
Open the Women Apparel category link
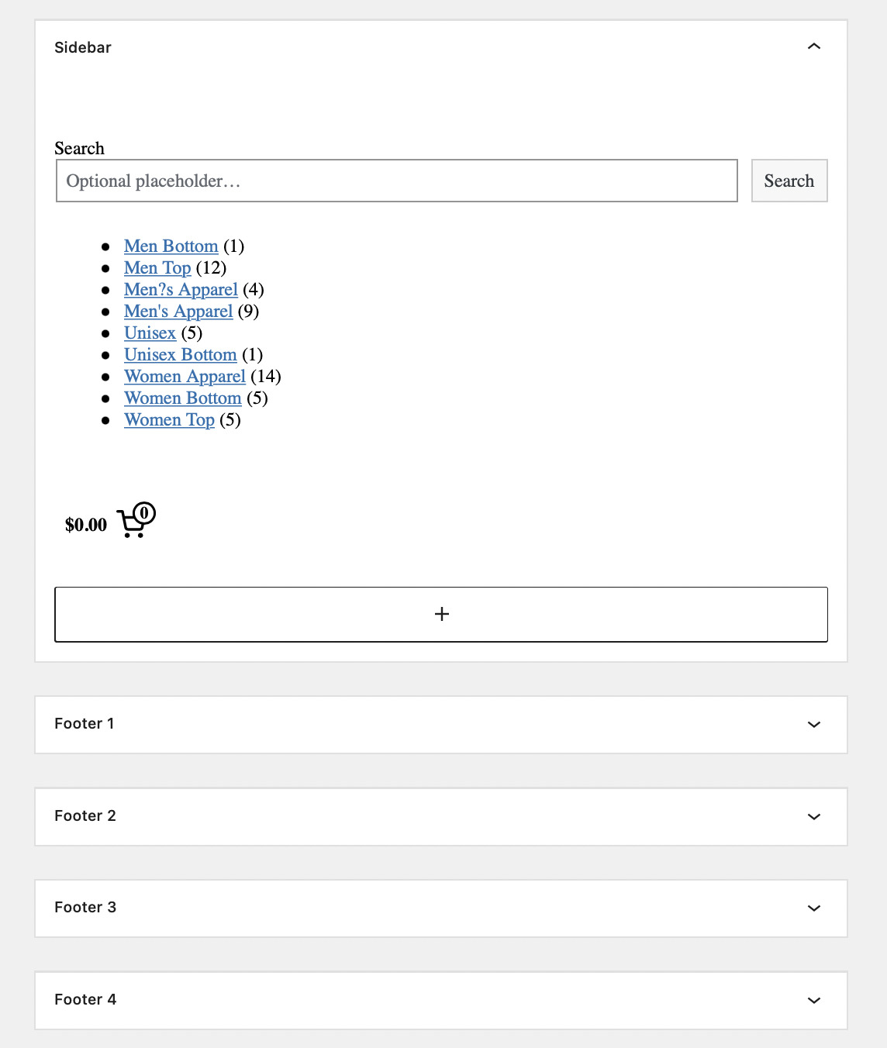click(x=185, y=376)
